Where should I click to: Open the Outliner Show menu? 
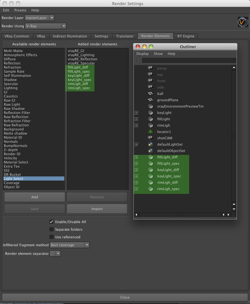(x=158, y=54)
